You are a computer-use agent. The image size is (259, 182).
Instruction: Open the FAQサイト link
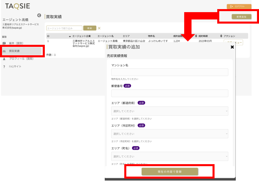point(15,66)
